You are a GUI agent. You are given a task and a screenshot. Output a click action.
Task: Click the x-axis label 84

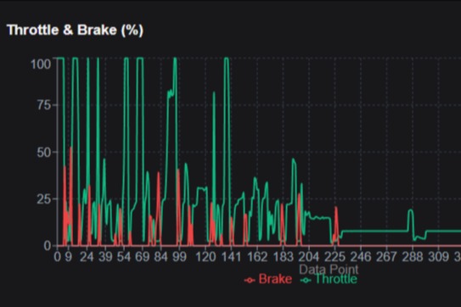(x=160, y=257)
